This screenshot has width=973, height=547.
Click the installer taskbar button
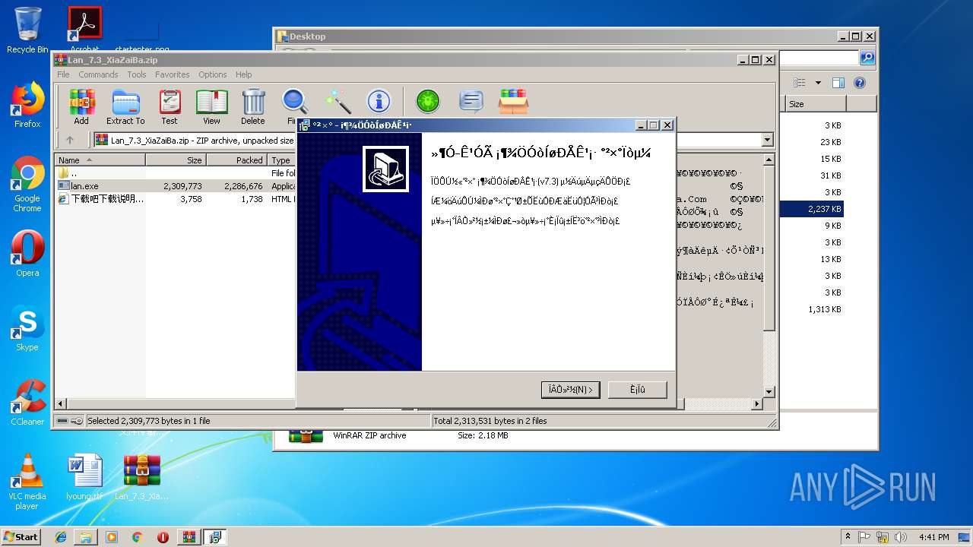pyautogui.click(x=214, y=537)
